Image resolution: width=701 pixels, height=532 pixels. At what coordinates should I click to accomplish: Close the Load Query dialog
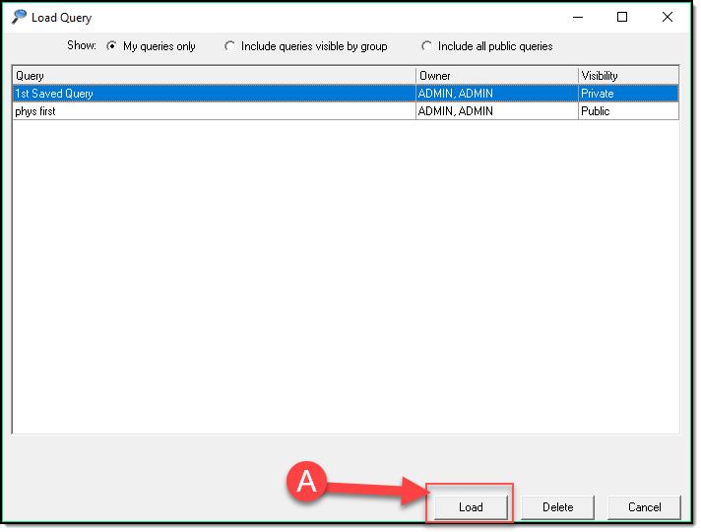668,17
